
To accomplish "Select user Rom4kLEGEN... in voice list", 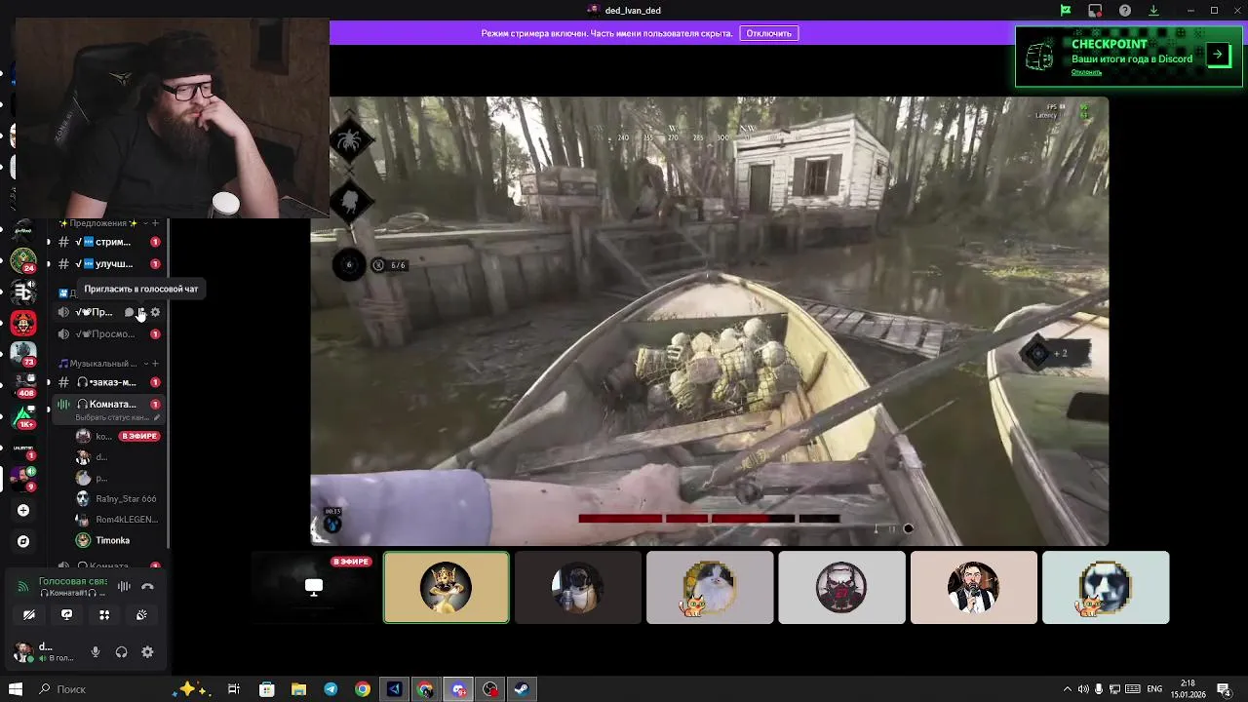I will [x=117, y=519].
